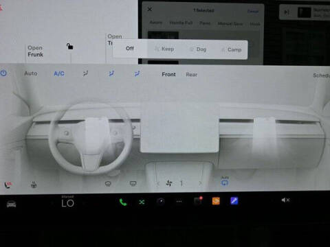Open the blue pen app icon
330x247 pixels.
(234, 201)
